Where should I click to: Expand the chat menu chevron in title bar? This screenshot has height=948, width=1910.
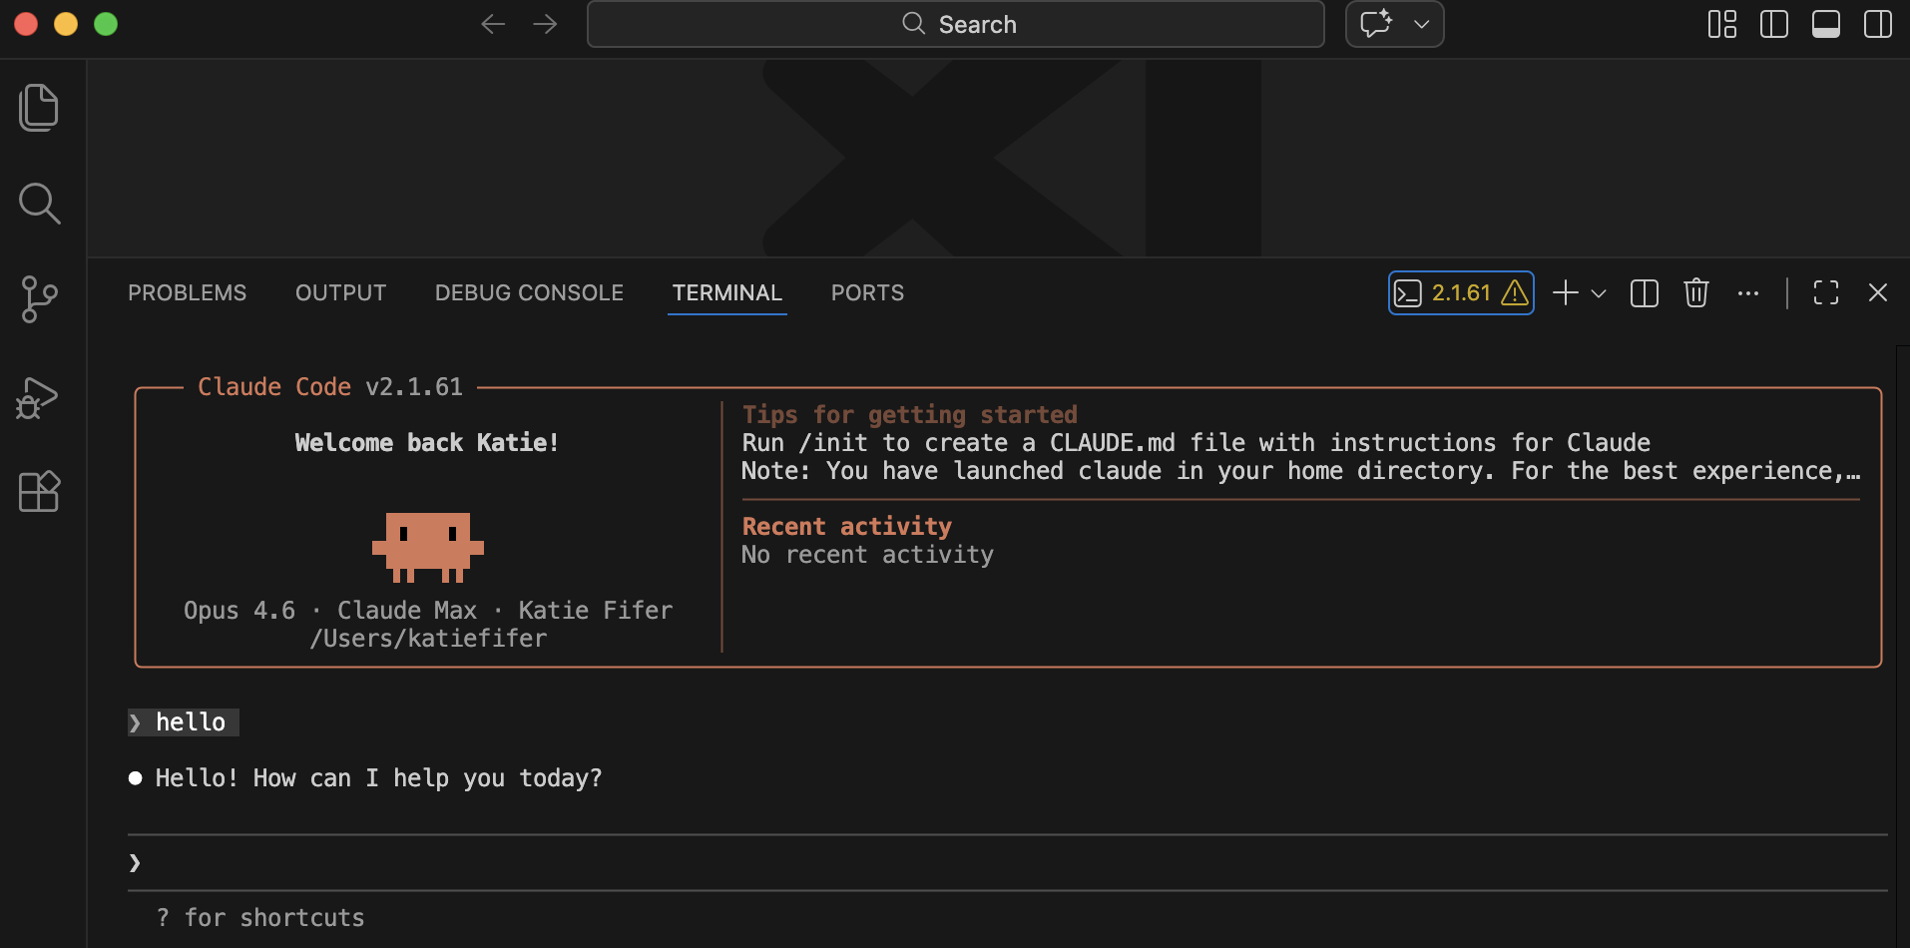coord(1422,24)
